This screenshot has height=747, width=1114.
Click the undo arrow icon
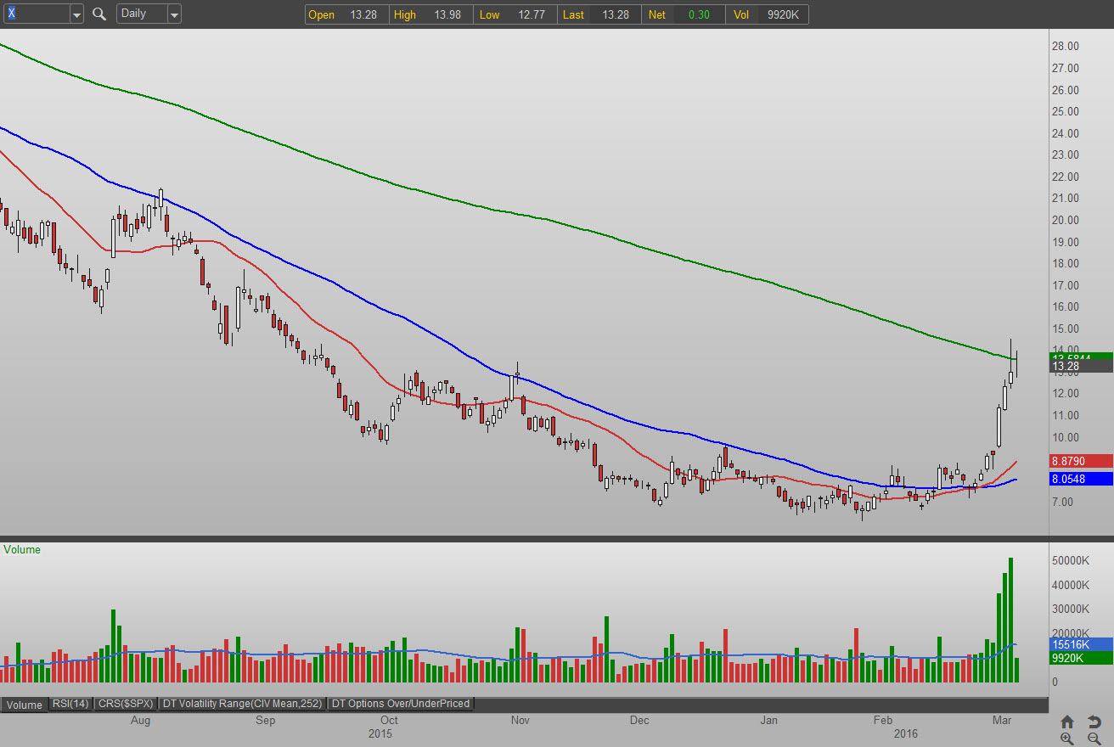pos(1094,722)
